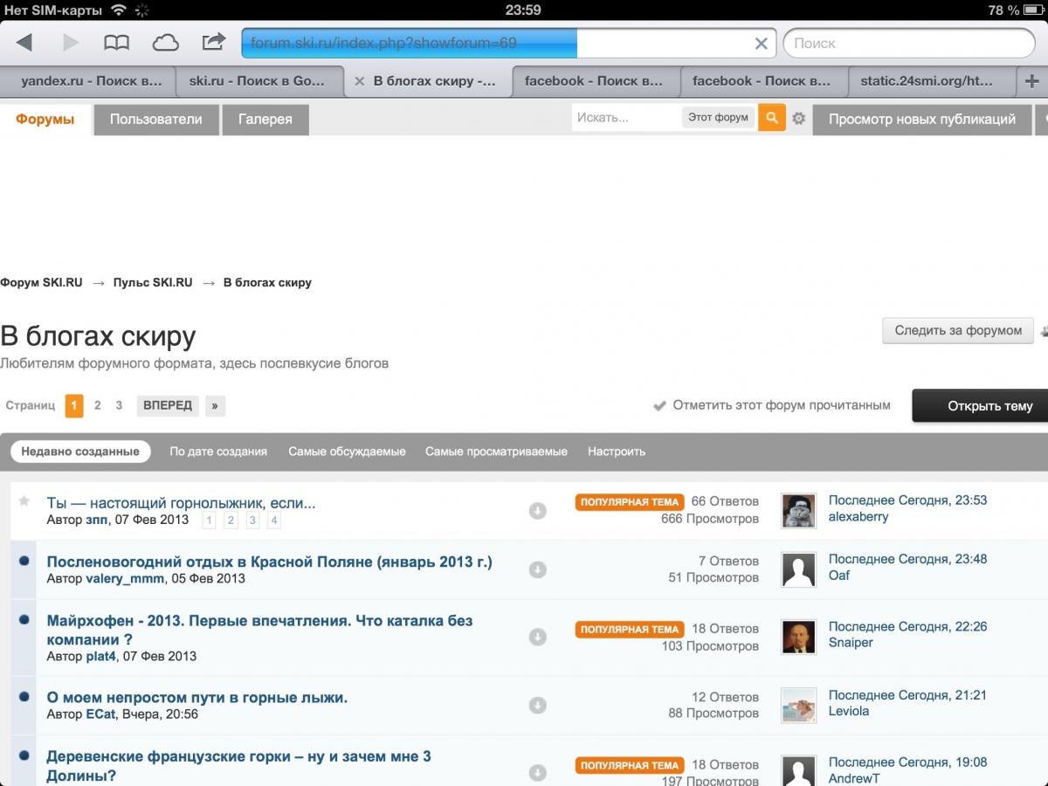The height and width of the screenshot is (786, 1048).
Task: Tap the share arrow icon
Action: click(x=213, y=42)
